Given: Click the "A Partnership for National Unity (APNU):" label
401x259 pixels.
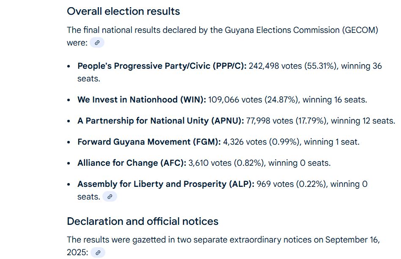Looking at the screenshot, I should (x=161, y=121).
